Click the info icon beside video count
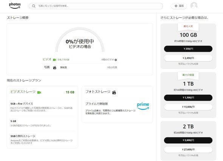Screen dimensions: 223x161 (116, 60)
